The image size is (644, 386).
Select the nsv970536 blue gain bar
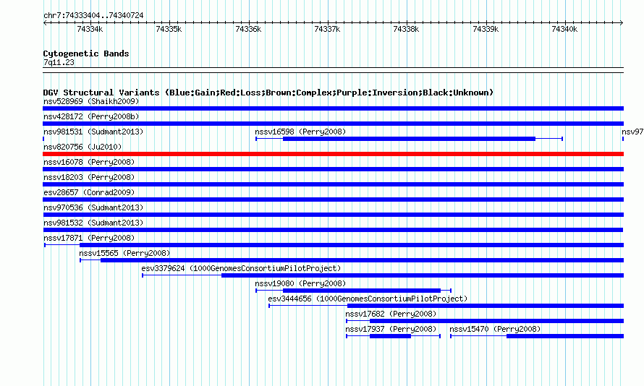[x=333, y=215]
